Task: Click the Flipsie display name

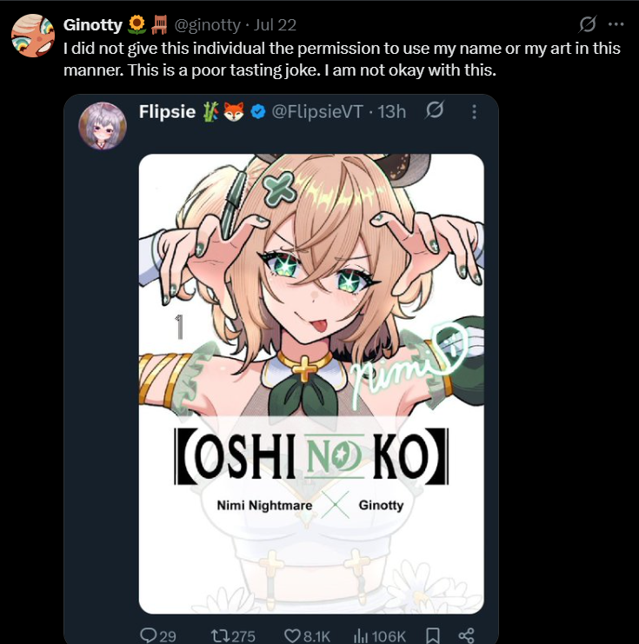Action: tap(167, 112)
